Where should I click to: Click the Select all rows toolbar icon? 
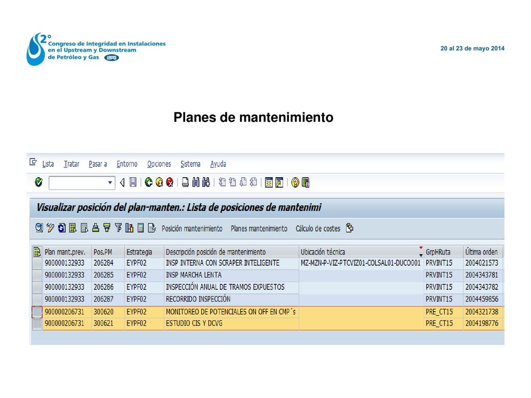tap(73, 228)
